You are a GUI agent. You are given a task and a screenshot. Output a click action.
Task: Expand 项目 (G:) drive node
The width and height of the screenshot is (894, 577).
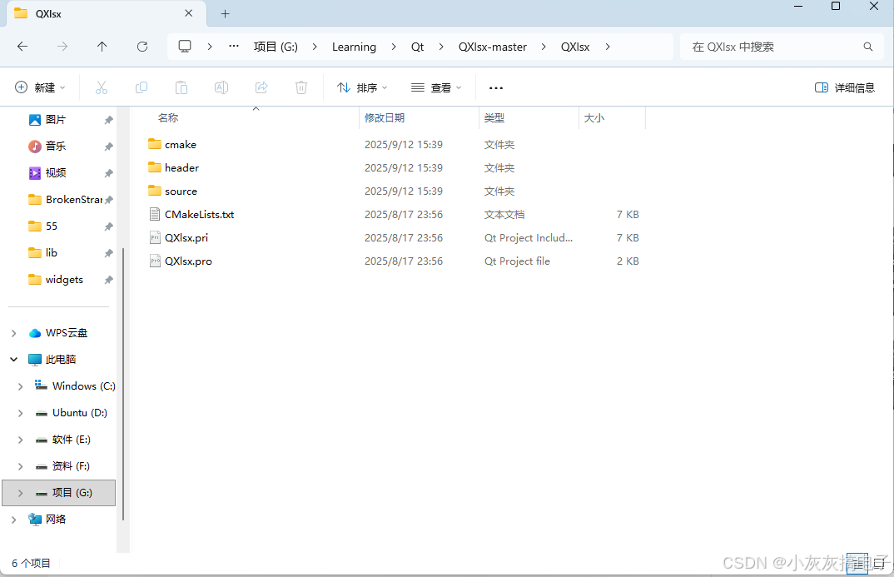pyautogui.click(x=21, y=493)
